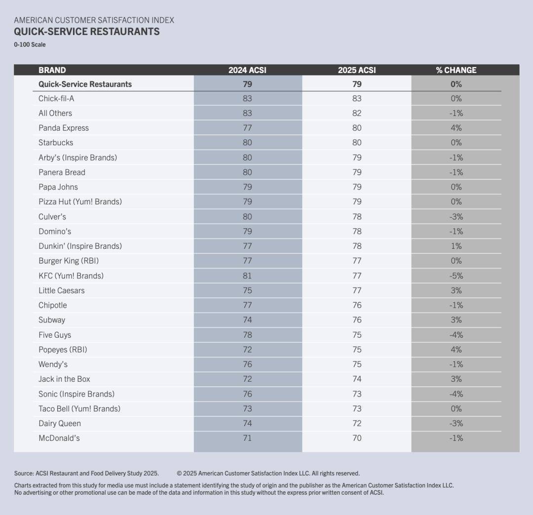
Task: Click the % CHANGE column header
Action: (456, 70)
